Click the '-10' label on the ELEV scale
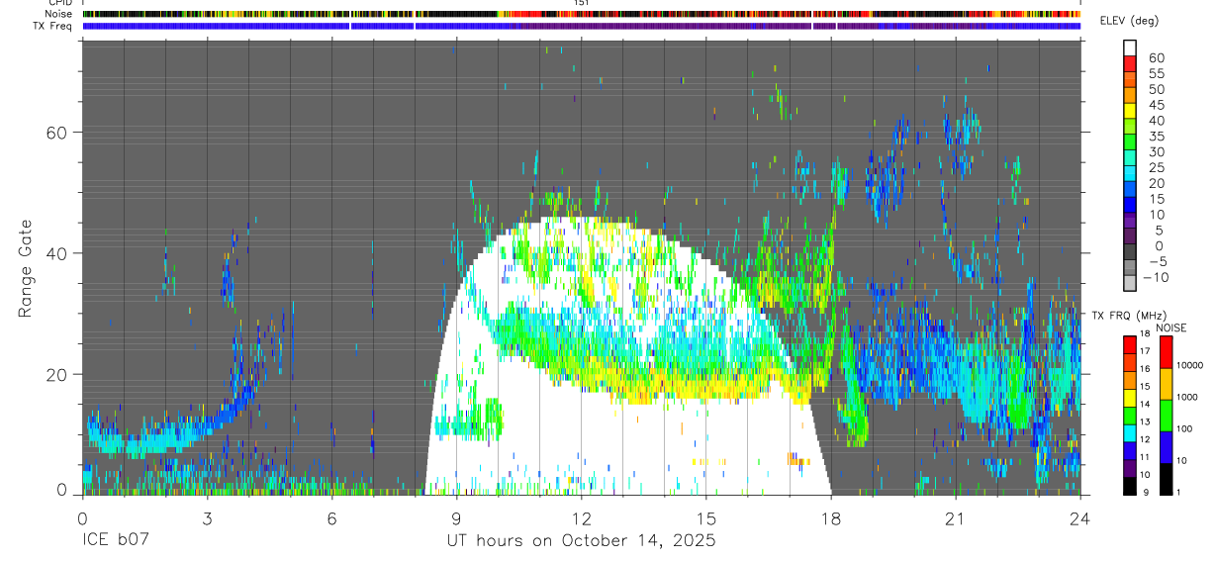 1155,277
